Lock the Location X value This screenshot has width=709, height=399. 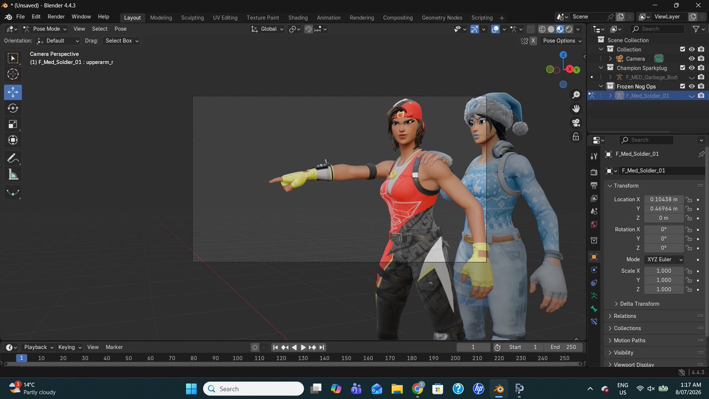[x=689, y=200]
